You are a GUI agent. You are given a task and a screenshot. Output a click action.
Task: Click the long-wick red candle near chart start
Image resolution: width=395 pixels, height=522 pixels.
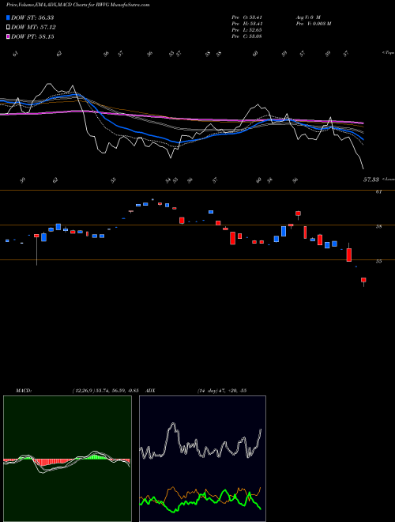(36, 249)
